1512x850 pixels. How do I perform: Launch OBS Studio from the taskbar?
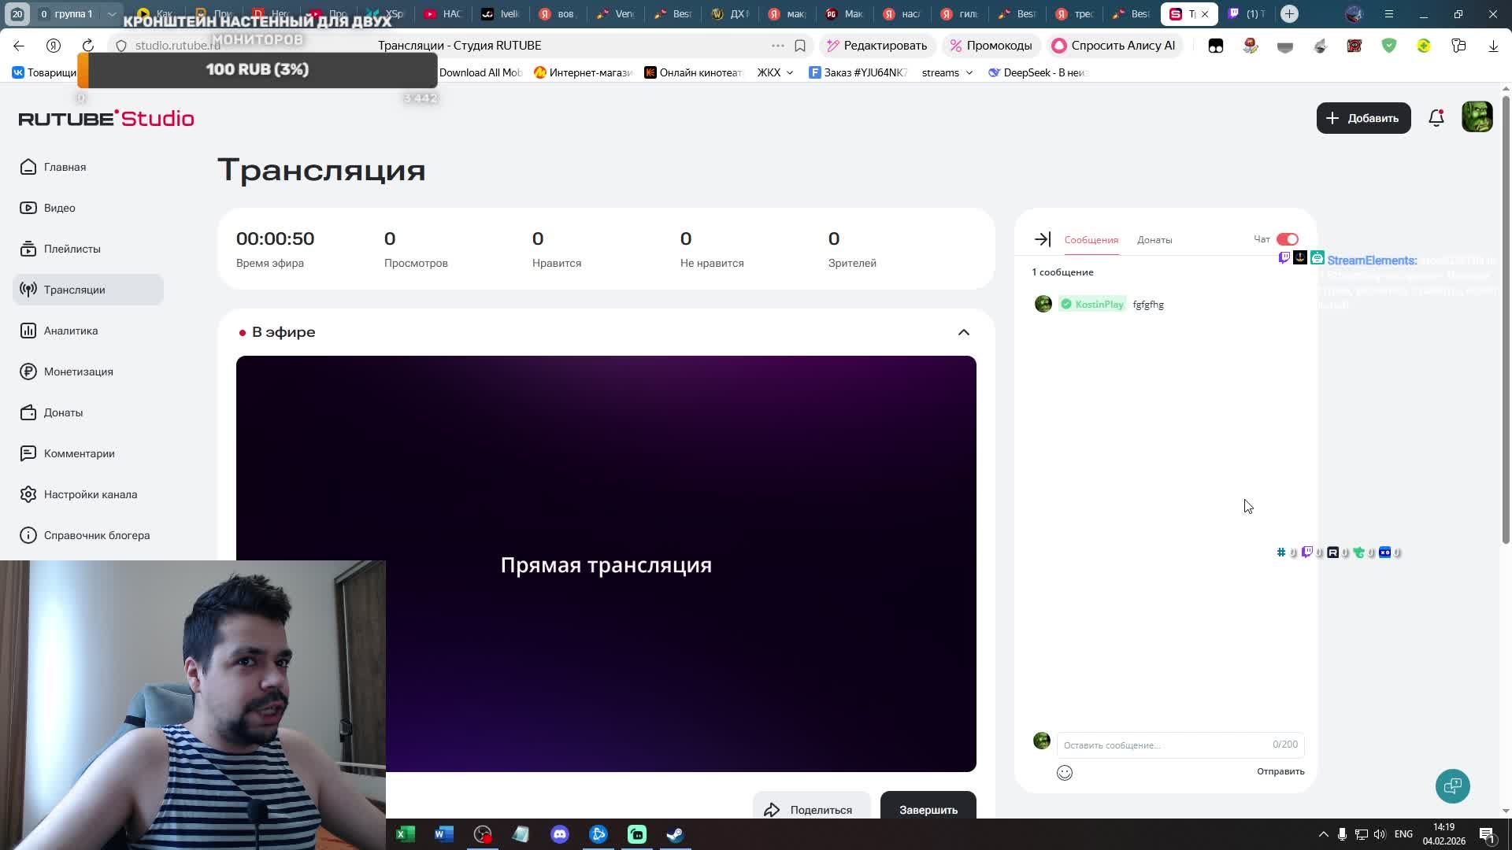[482, 834]
